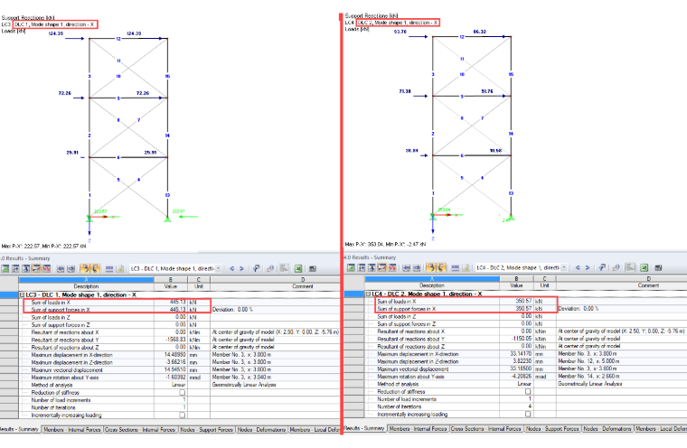Viewport: 687px width, 448px height.
Task: Click boxed right-arrow icon in LC4 results toolbar
Action: pyautogui.click(x=417, y=267)
